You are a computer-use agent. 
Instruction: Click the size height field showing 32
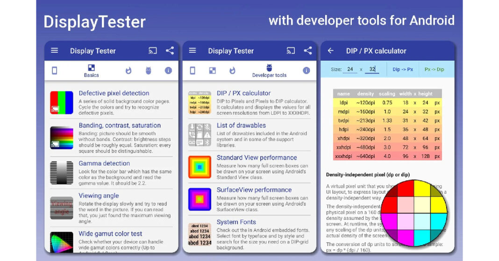(372, 69)
